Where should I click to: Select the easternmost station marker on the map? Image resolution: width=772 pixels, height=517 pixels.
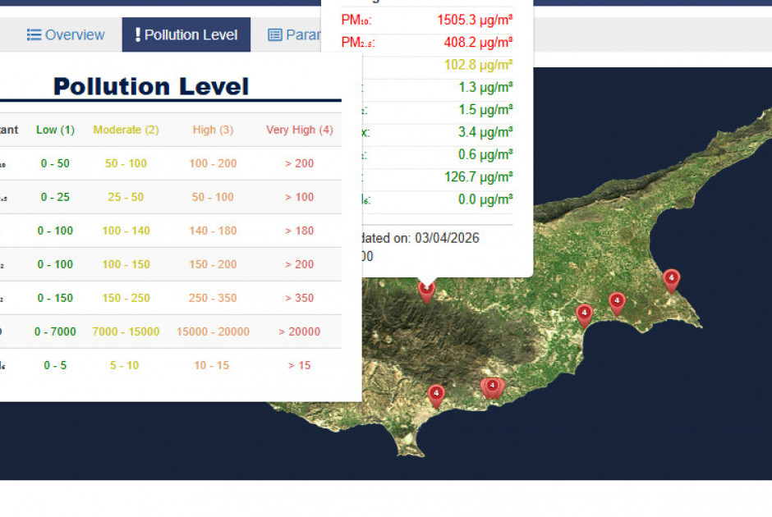tap(671, 279)
